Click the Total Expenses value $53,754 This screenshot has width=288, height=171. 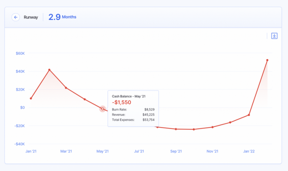147,120
